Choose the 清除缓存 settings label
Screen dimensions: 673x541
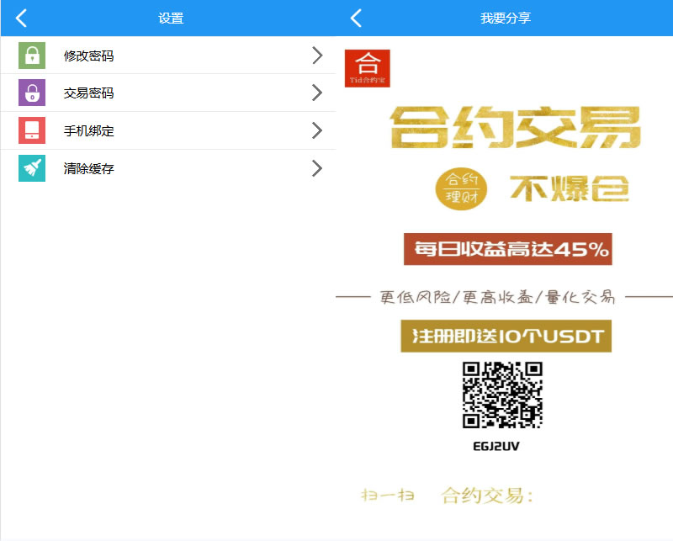(88, 169)
